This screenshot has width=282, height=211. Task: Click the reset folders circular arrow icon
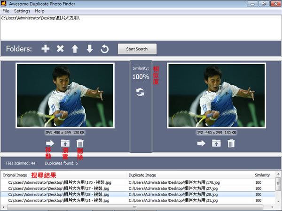105,49
